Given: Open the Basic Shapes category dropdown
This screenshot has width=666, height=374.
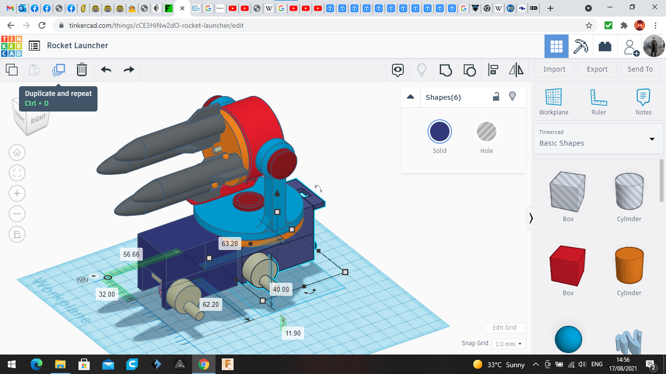Looking at the screenshot, I should pos(598,138).
